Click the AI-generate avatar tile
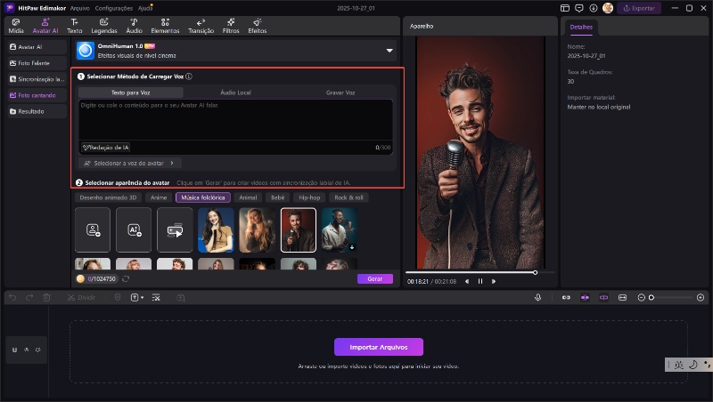The height and width of the screenshot is (402, 713). (134, 230)
